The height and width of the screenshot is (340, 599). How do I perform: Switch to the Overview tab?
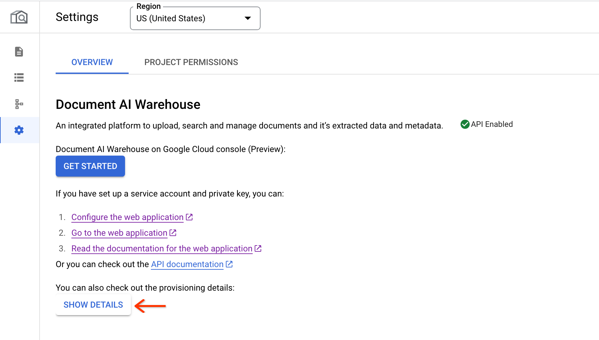[x=92, y=62]
